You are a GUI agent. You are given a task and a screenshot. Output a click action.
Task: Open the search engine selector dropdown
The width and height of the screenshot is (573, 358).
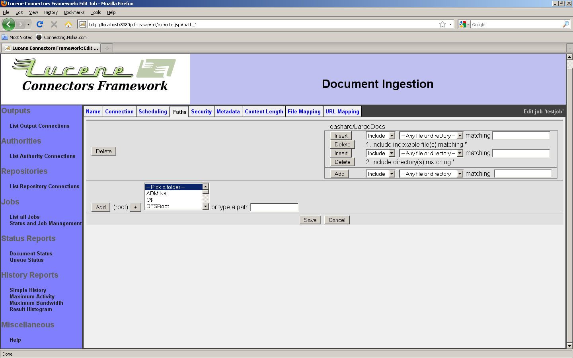(x=464, y=24)
